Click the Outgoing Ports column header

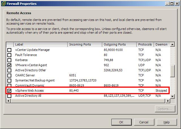(x=119, y=44)
